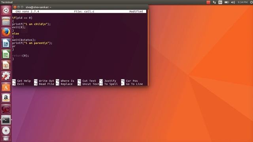
Task: Place cursor on the if(pid == 0) line
Action: click(22, 18)
